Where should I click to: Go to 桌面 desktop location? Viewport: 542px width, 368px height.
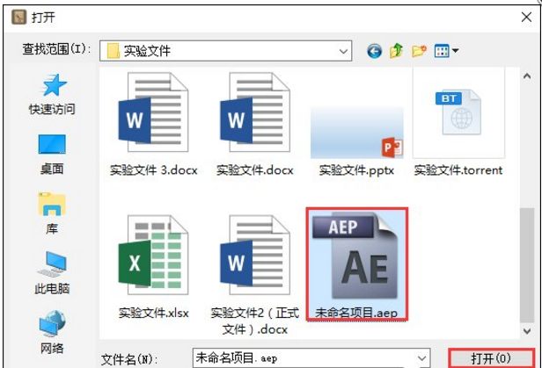pos(52,155)
